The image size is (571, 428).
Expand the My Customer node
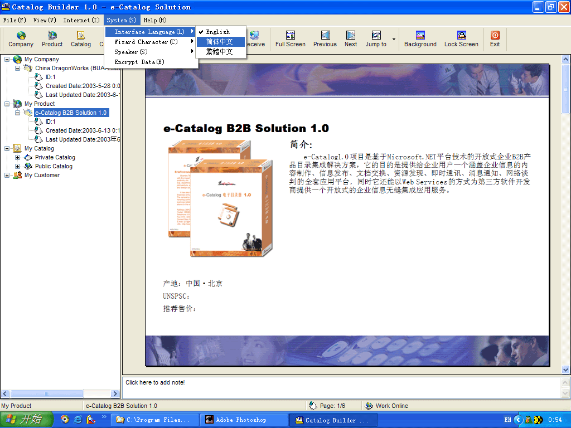tap(7, 175)
